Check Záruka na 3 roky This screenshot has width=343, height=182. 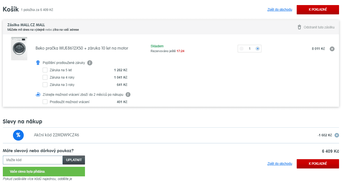tap(45, 85)
